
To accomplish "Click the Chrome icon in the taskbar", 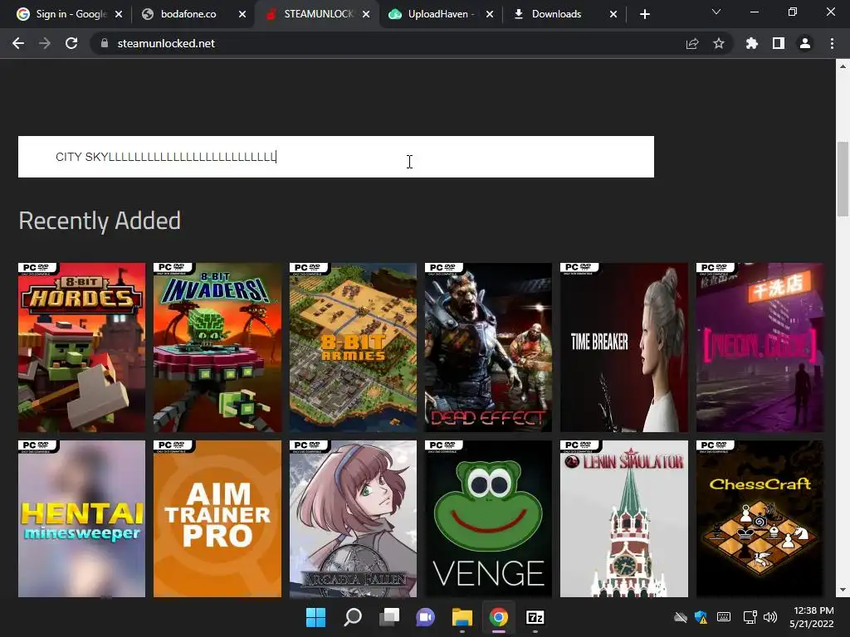I will (x=499, y=617).
